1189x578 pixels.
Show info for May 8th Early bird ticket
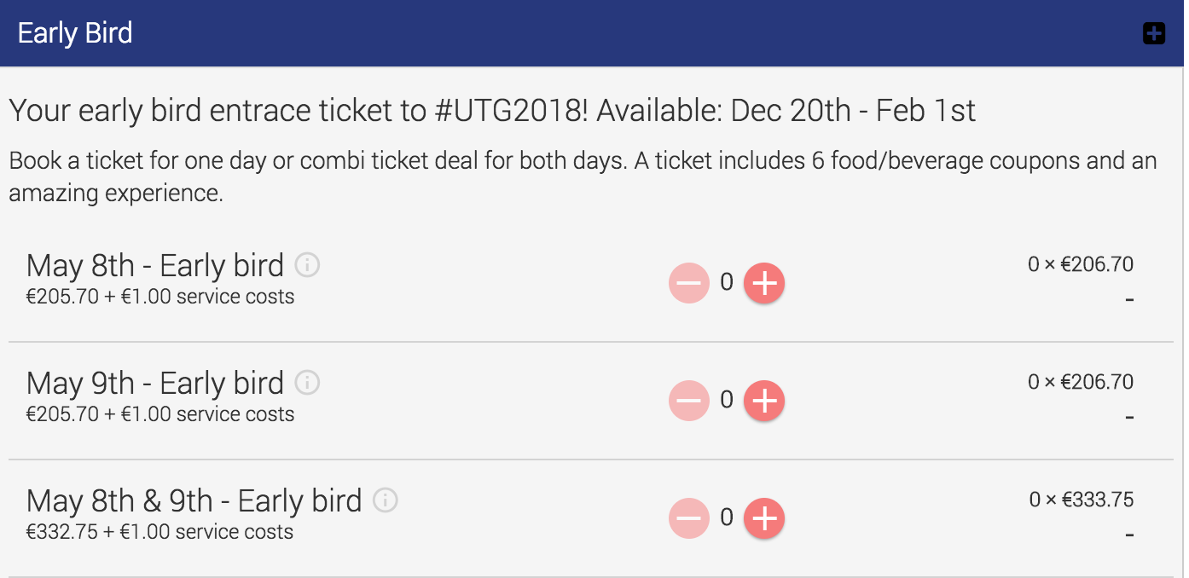pyautogui.click(x=307, y=265)
